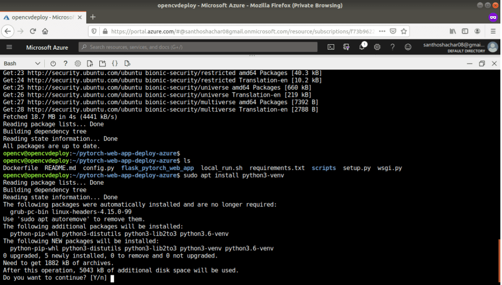This screenshot has width=502, height=285.
Task: Reload the Azure portal page
Action: pos(32,31)
